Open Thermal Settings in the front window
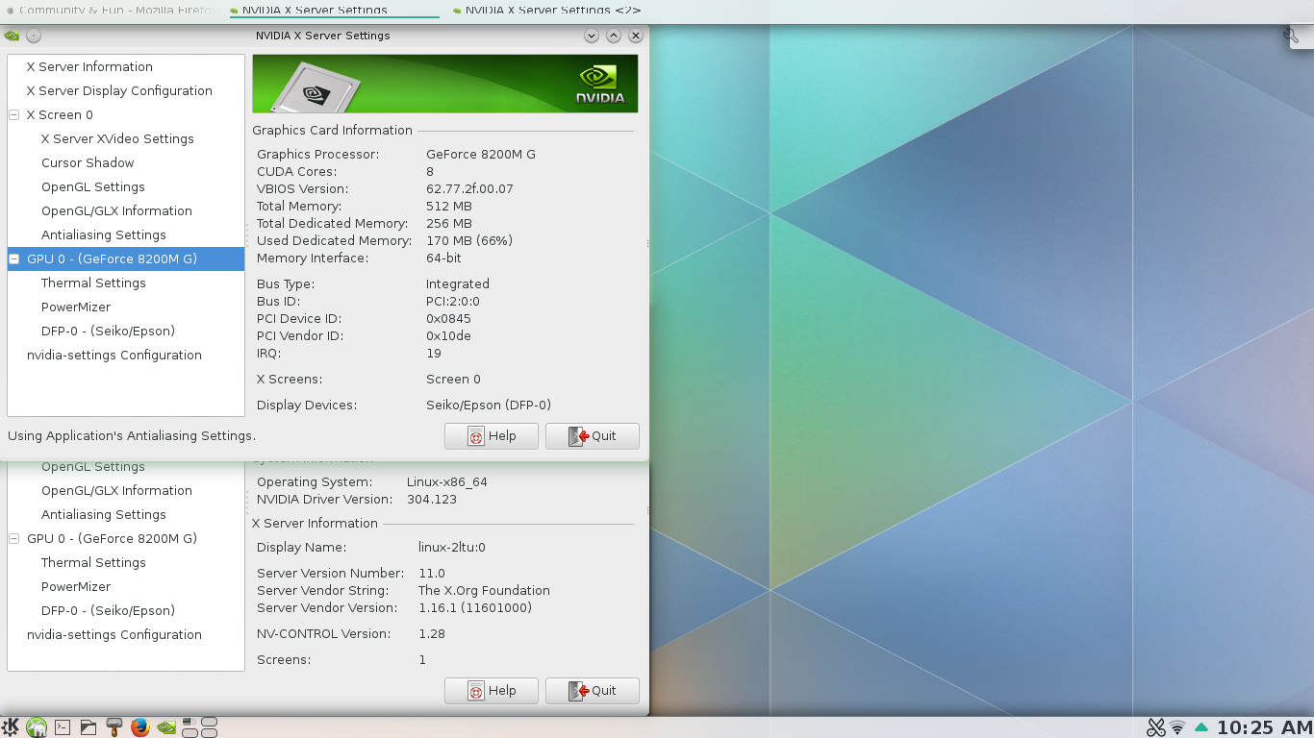Screen dimensions: 1314x738 93,283
